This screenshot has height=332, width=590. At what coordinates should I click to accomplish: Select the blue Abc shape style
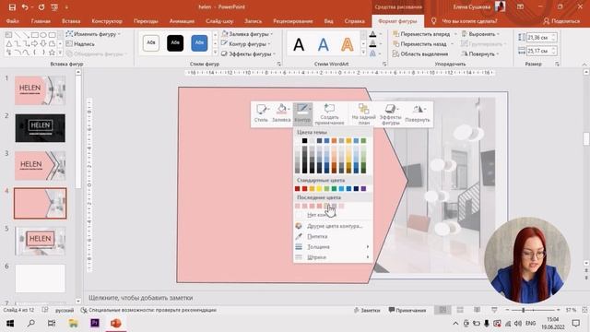(199, 43)
